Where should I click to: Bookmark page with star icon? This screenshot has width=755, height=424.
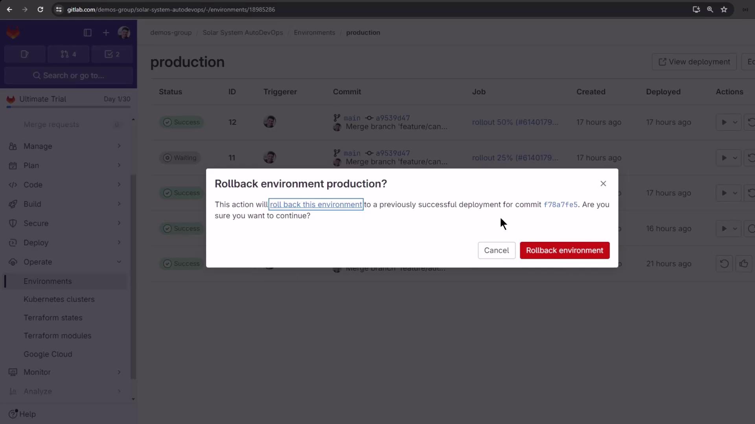coord(724,9)
